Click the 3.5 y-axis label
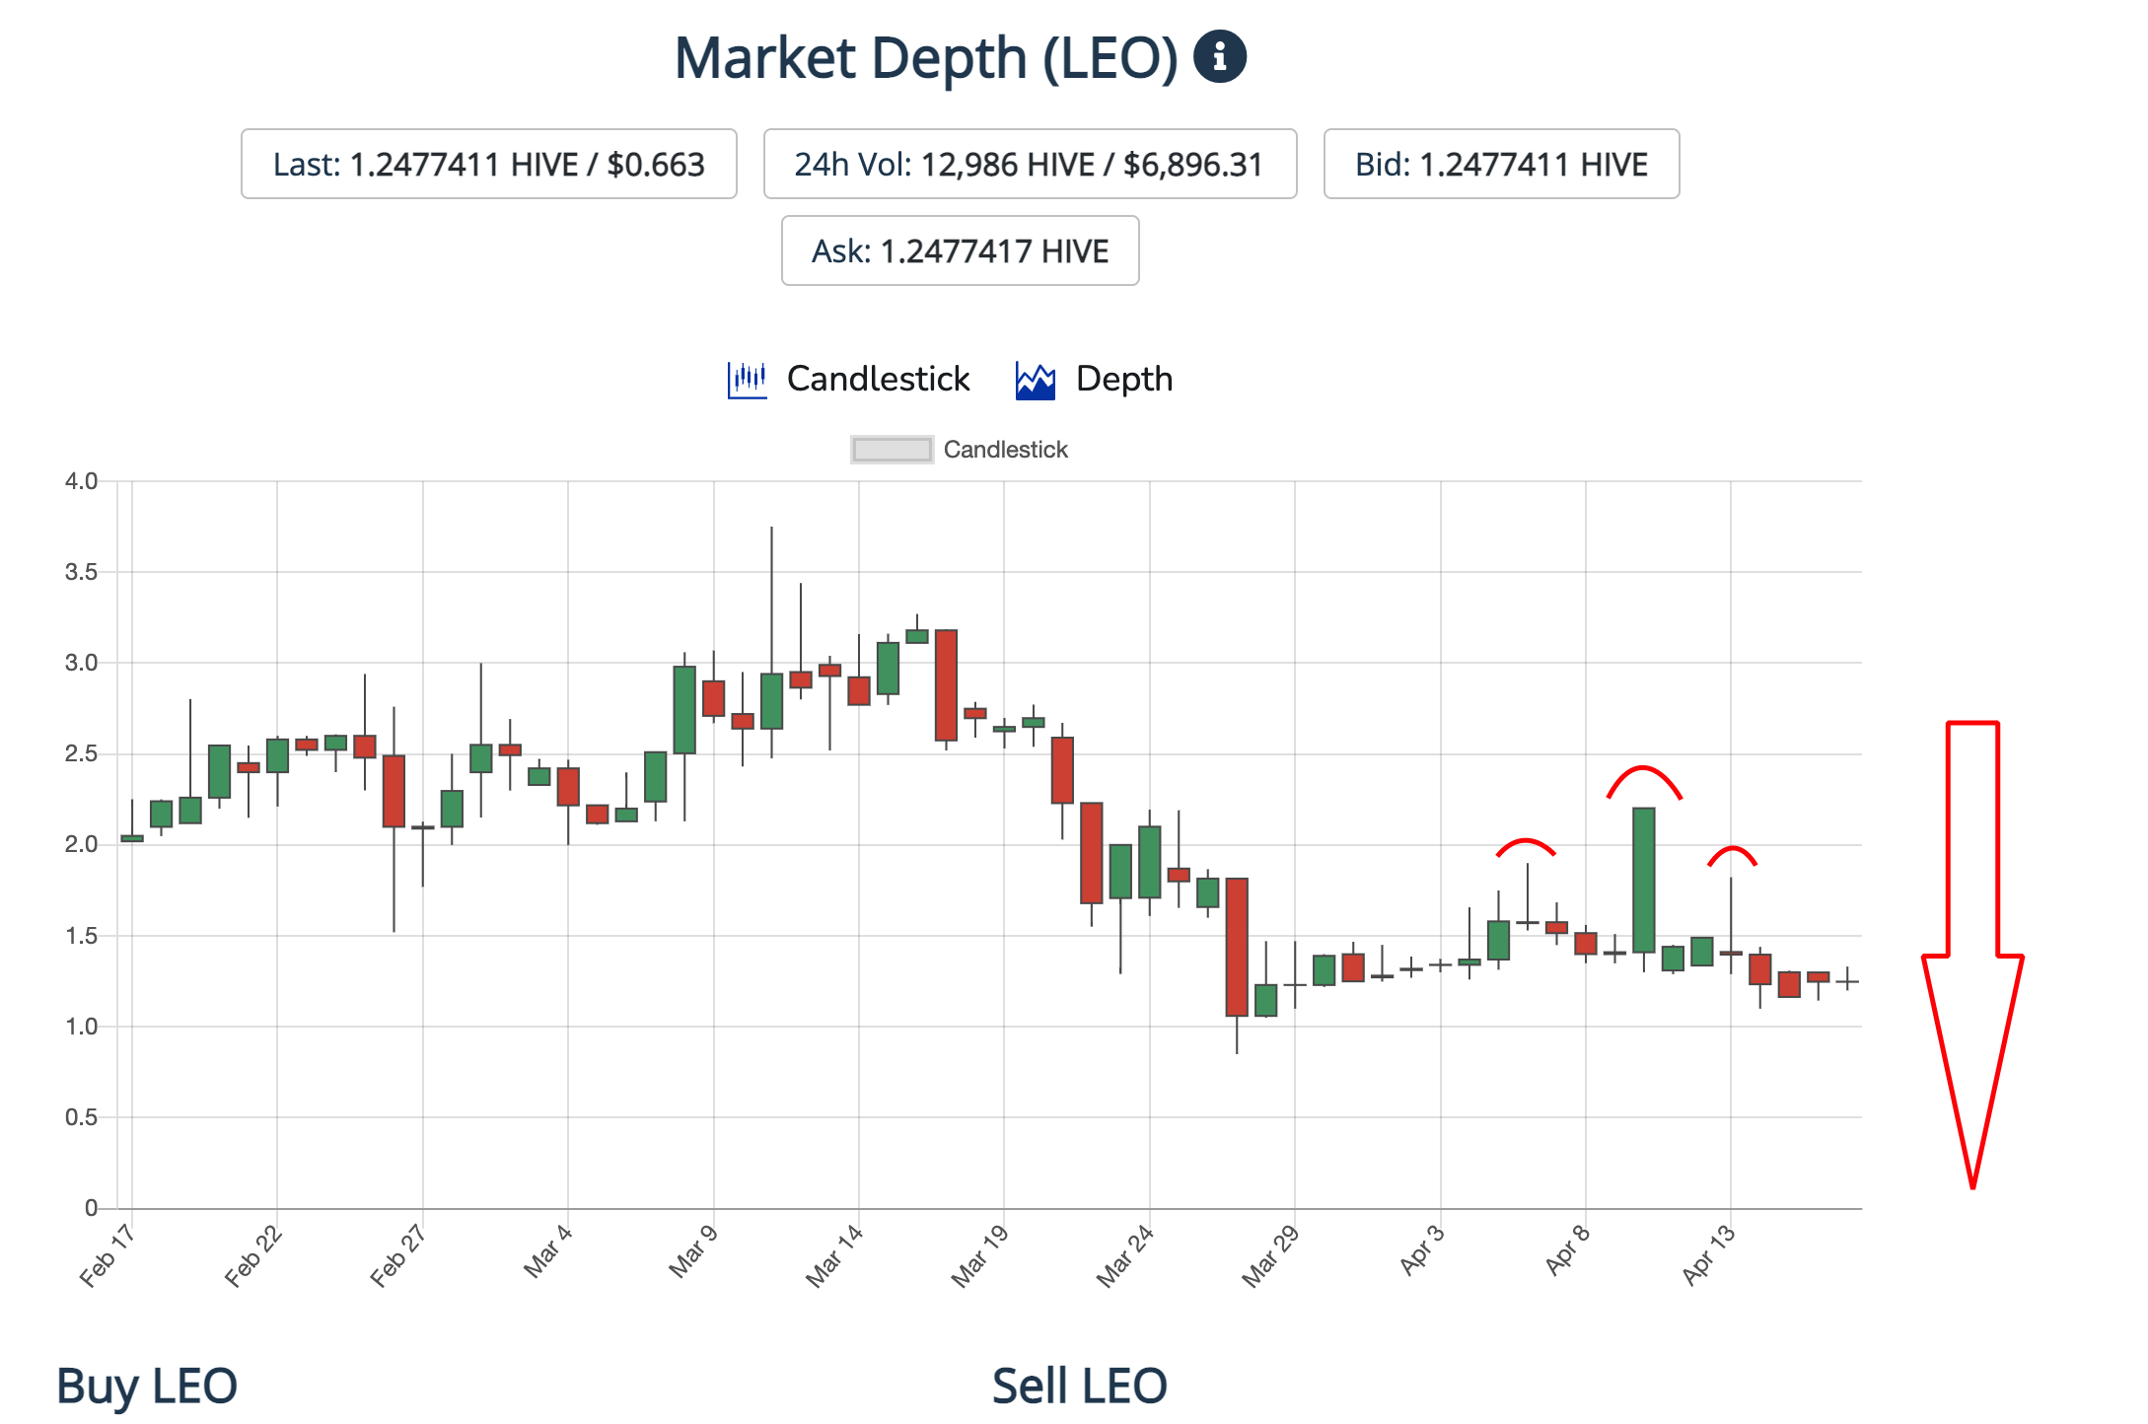Viewport: 2148px width, 1424px height. click(81, 572)
